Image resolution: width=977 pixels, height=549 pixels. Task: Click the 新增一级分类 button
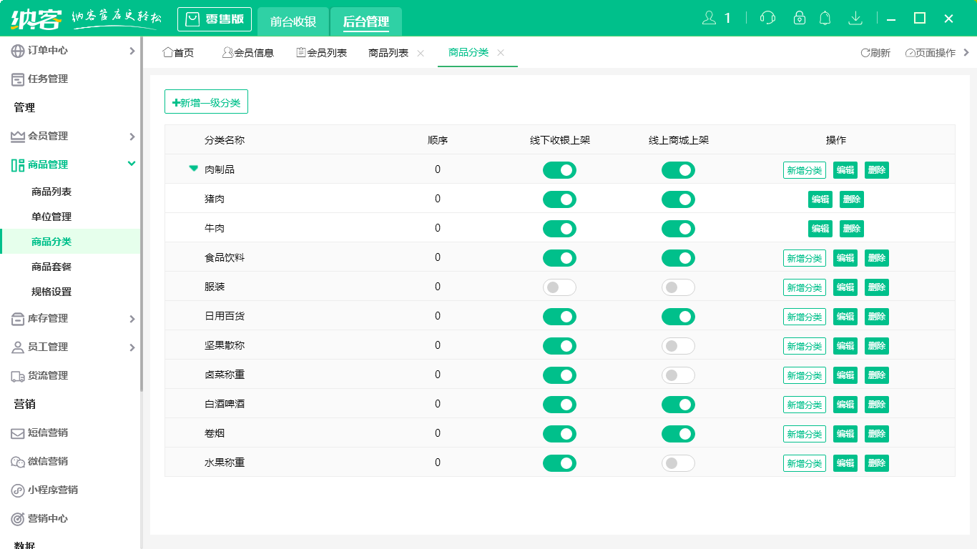click(x=206, y=102)
